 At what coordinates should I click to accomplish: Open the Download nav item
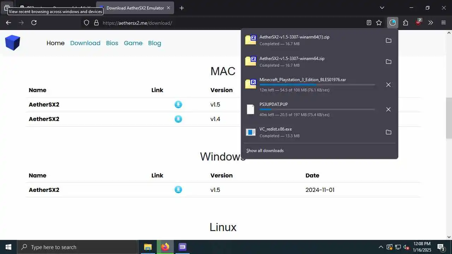point(85,43)
